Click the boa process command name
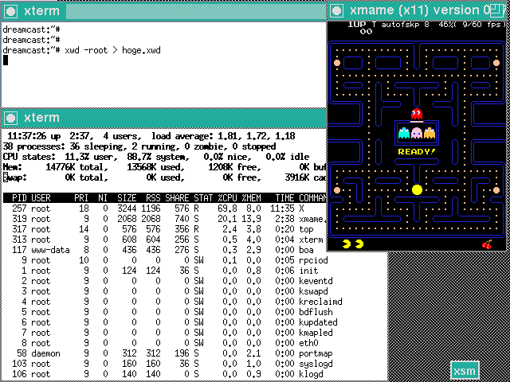 (x=306, y=250)
